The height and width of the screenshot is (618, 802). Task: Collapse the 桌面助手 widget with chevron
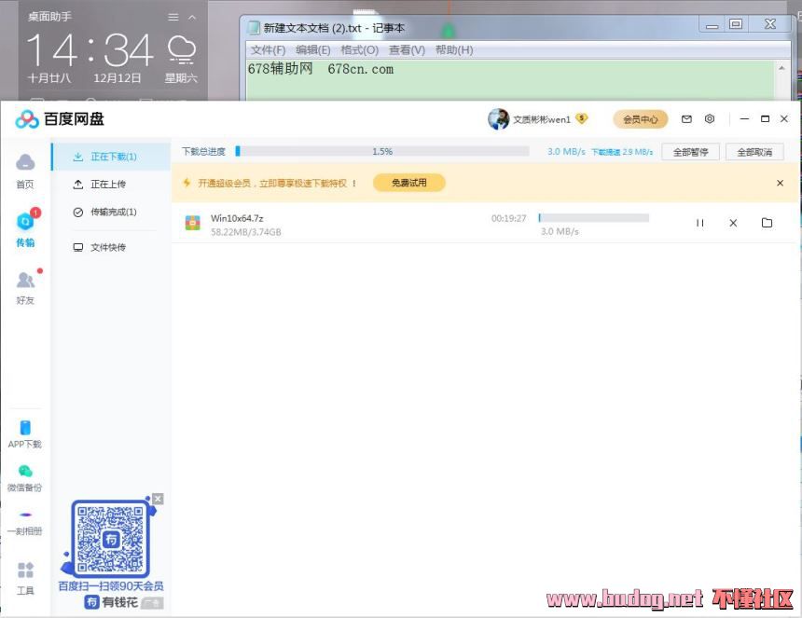[192, 18]
